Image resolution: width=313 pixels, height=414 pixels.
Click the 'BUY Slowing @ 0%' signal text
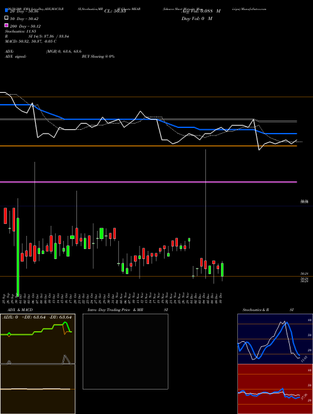click(98, 56)
